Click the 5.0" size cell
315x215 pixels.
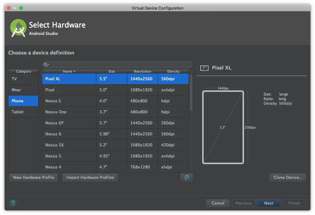(x=112, y=90)
